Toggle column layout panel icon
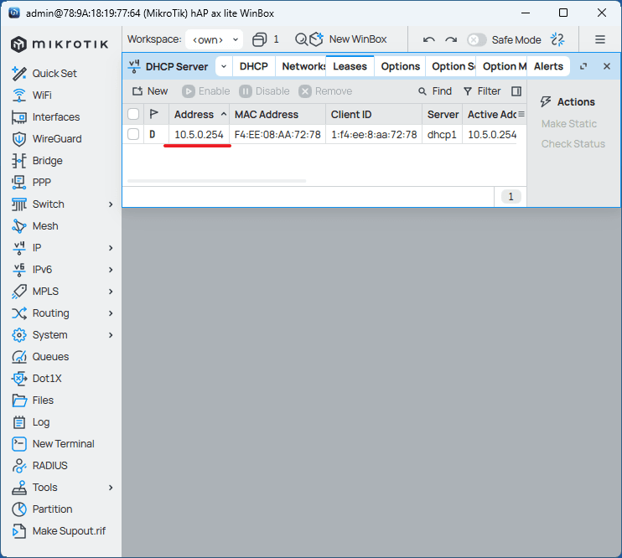Screen dimensions: 622x558 click(516, 91)
